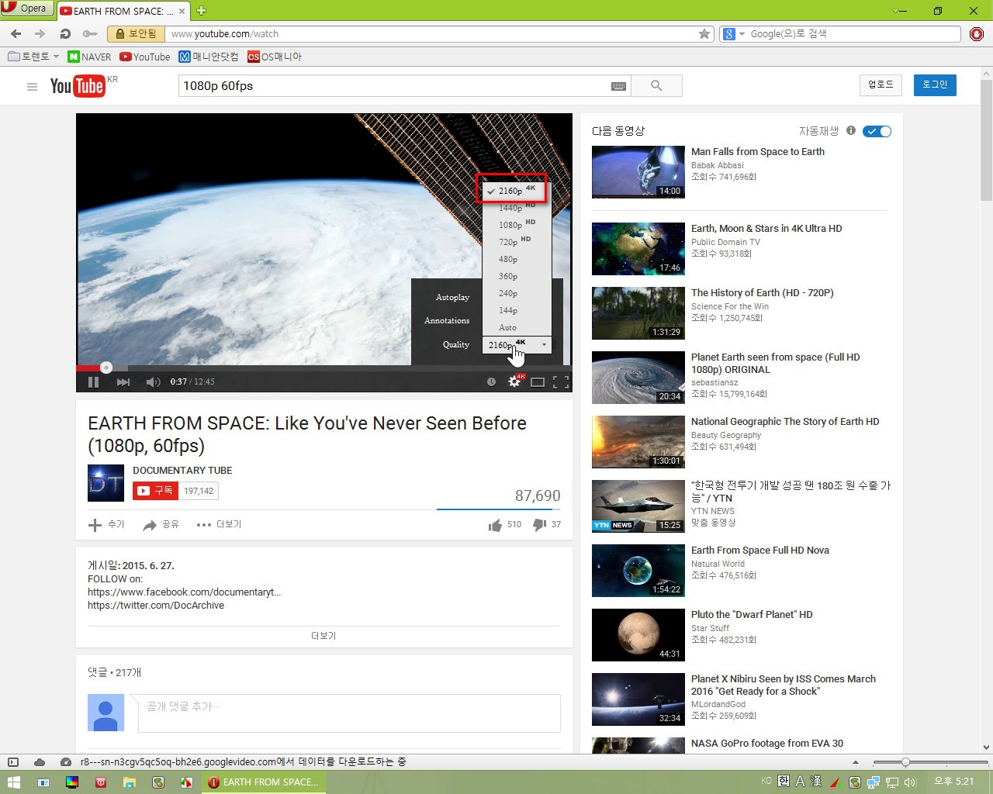Add video to playlist with plus icon
The width and height of the screenshot is (993, 794).
(x=95, y=525)
